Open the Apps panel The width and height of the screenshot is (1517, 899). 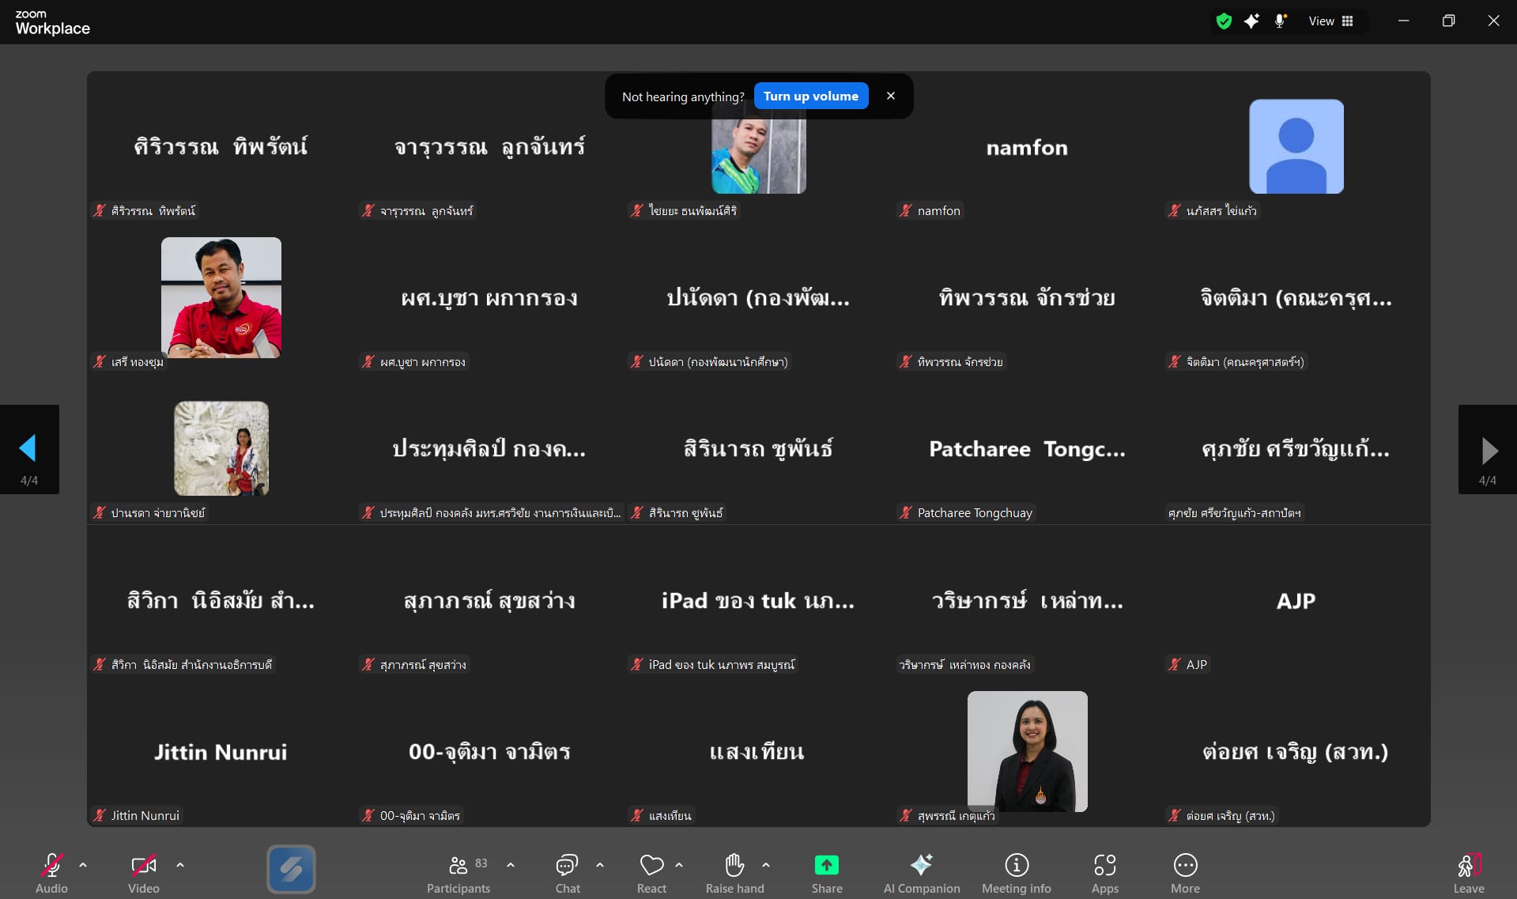pos(1104,873)
